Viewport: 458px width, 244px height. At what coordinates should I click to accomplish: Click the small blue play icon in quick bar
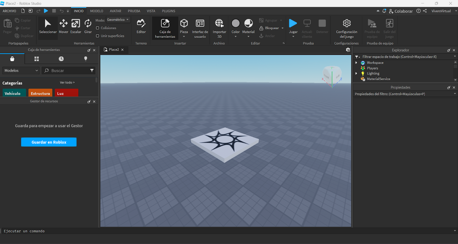pos(46,11)
